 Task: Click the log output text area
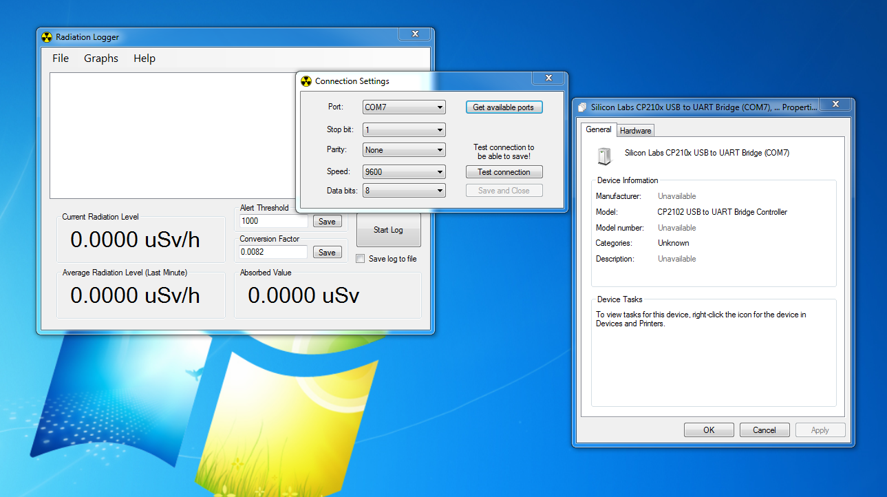click(173, 136)
